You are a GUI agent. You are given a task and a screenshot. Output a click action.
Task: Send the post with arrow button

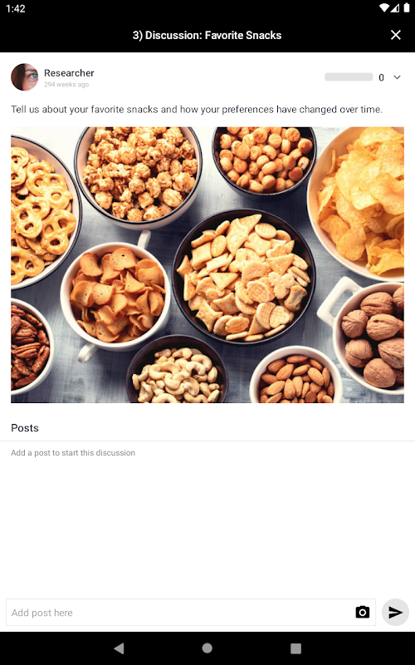pos(395,612)
